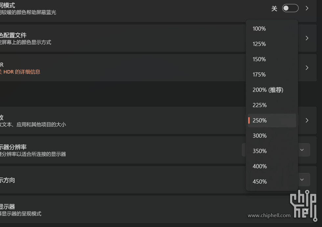Screen dimensions: 322x227
Task: Open night light settings chevron arrow
Action: pos(307,8)
